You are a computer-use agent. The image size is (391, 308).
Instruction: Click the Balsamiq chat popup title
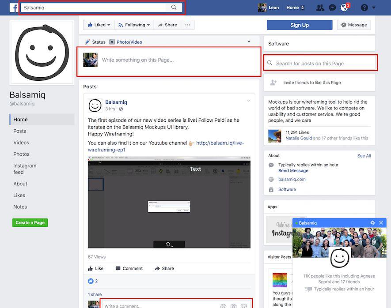pyautogui.click(x=307, y=223)
